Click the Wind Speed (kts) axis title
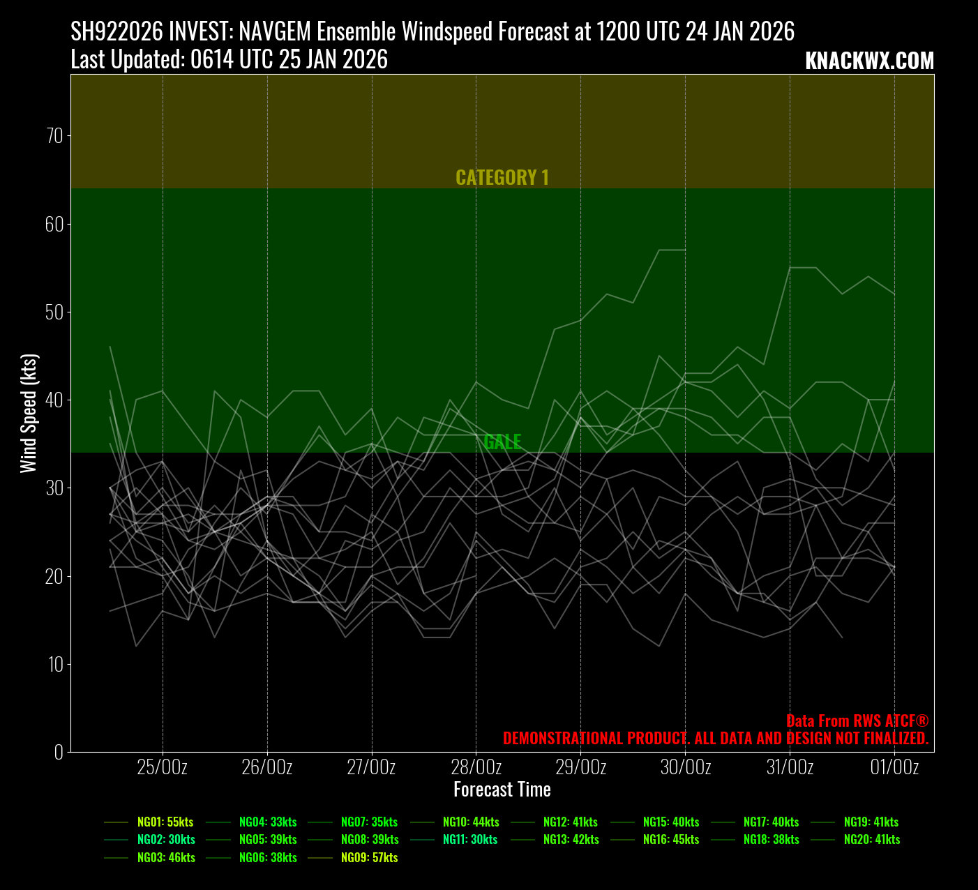Viewport: 978px width, 890px height. (29, 414)
